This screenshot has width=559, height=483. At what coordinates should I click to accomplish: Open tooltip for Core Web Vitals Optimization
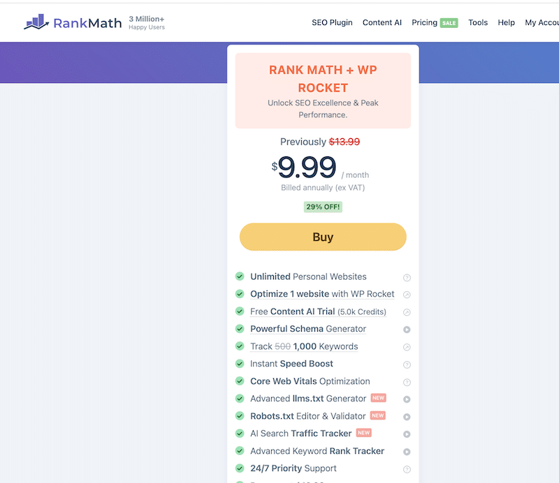point(407,381)
